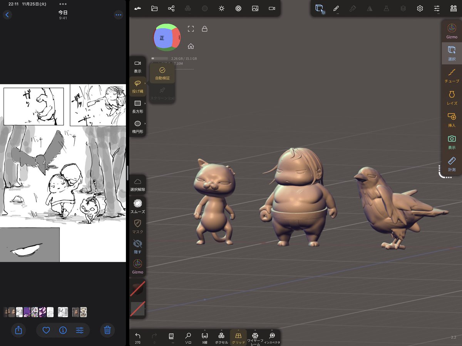462x346 pixels.
Task: Go back in Photos with chevron button
Action: [x=7, y=15]
